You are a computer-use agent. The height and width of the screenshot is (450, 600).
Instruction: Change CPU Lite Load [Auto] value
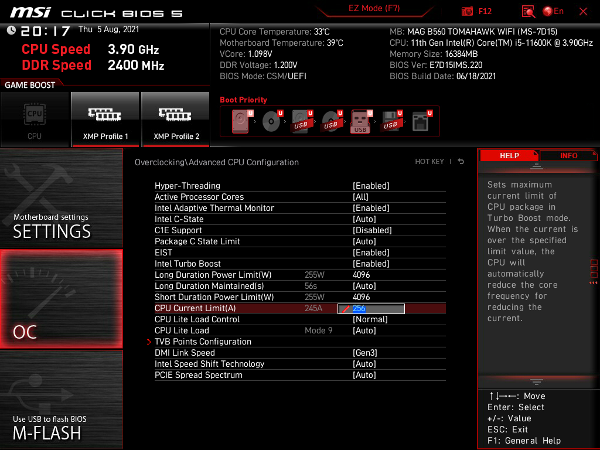(364, 330)
